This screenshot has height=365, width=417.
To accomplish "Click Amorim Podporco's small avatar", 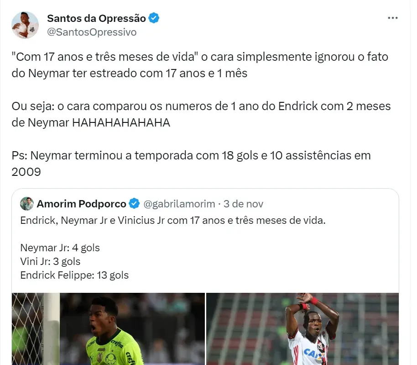I will (27, 203).
